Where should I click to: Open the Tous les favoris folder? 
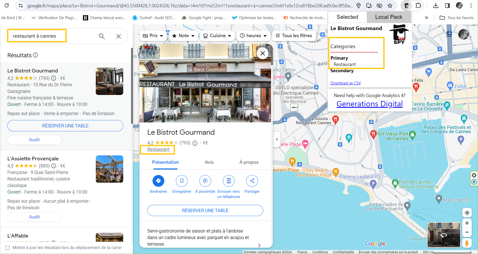[457, 18]
